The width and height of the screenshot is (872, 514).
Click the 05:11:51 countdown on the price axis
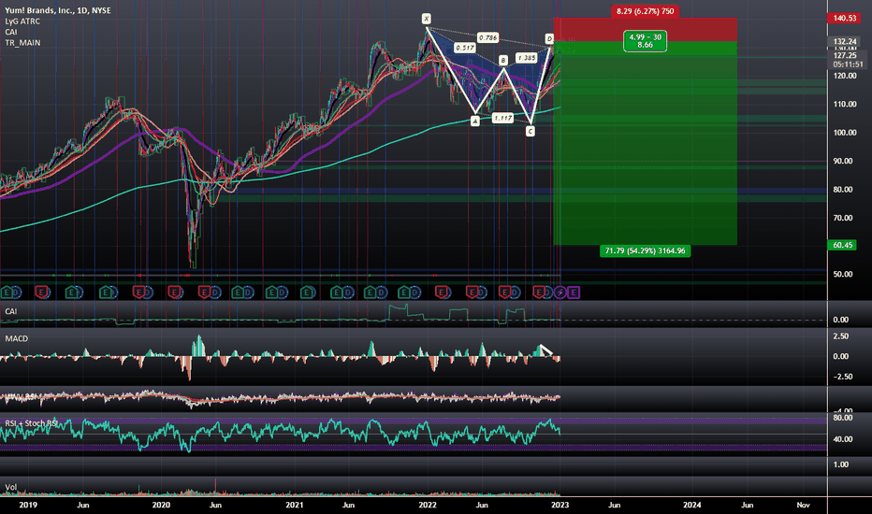click(848, 64)
